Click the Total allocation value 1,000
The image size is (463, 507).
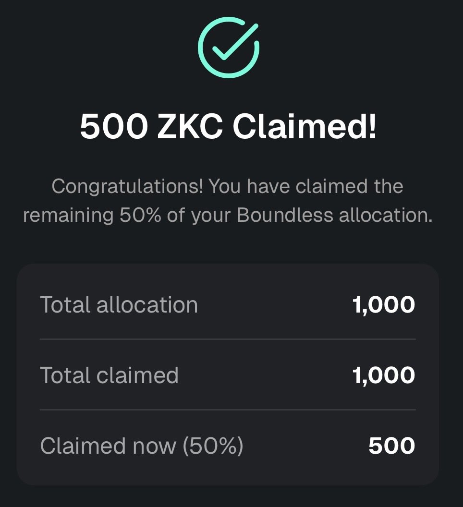point(384,305)
